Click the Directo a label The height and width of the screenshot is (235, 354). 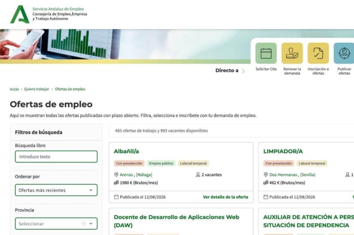tap(227, 71)
